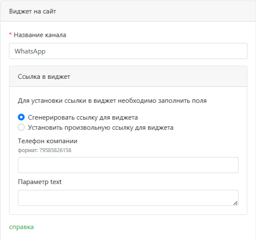Click the red required asterisk marker
The image size is (256, 240).
pos(11,35)
